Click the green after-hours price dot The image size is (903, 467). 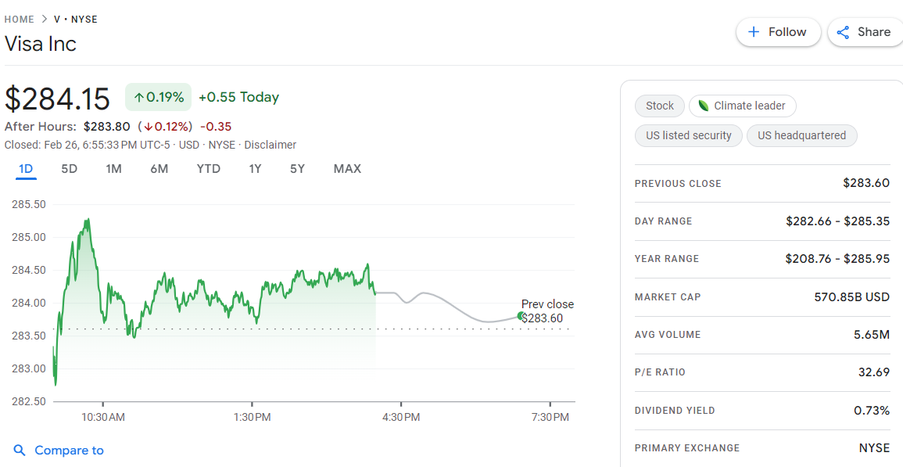tap(521, 316)
